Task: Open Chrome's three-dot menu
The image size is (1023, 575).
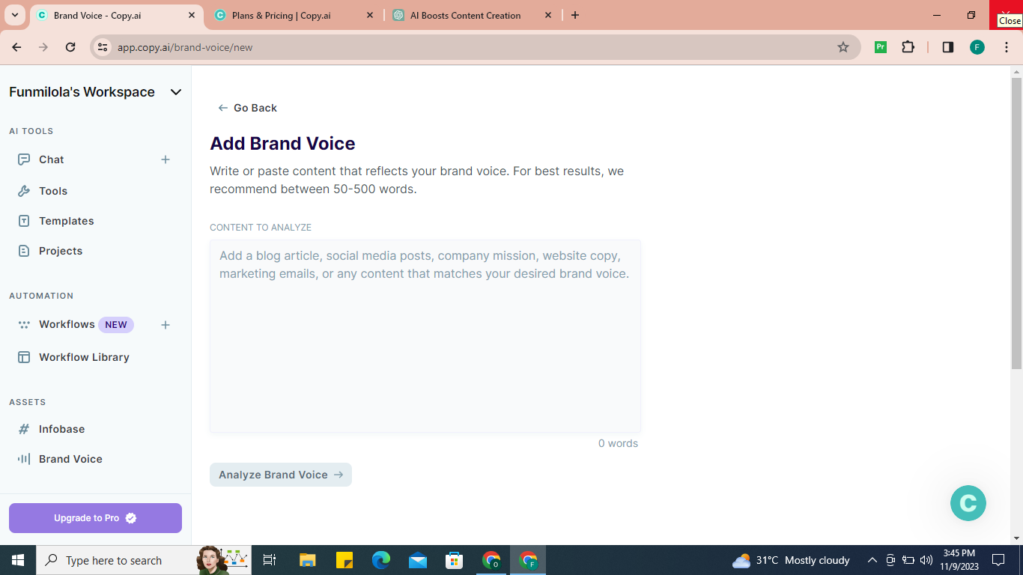Action: tap(1007, 47)
